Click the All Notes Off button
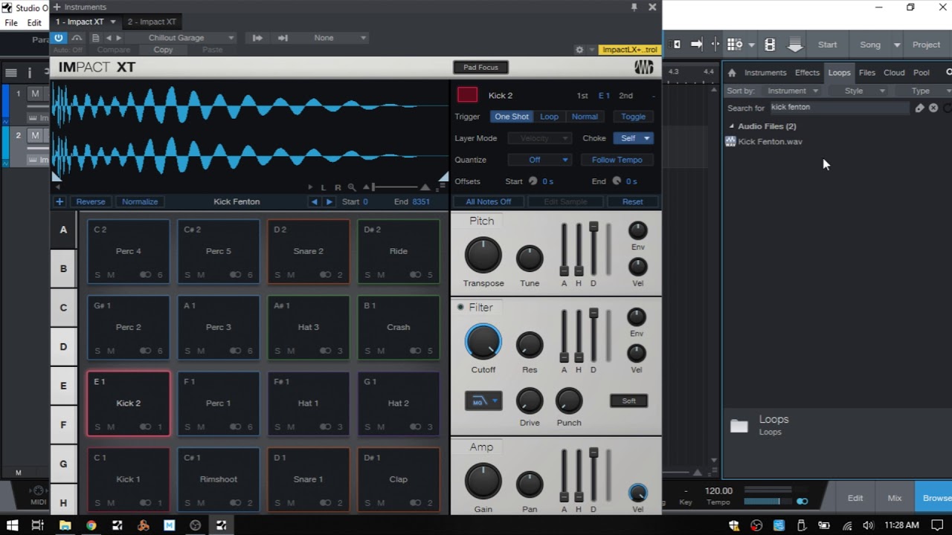952x535 pixels. (x=488, y=202)
